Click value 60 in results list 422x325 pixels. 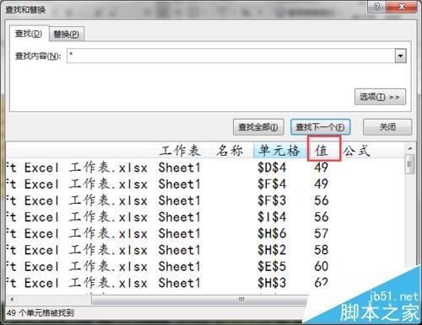(x=322, y=266)
